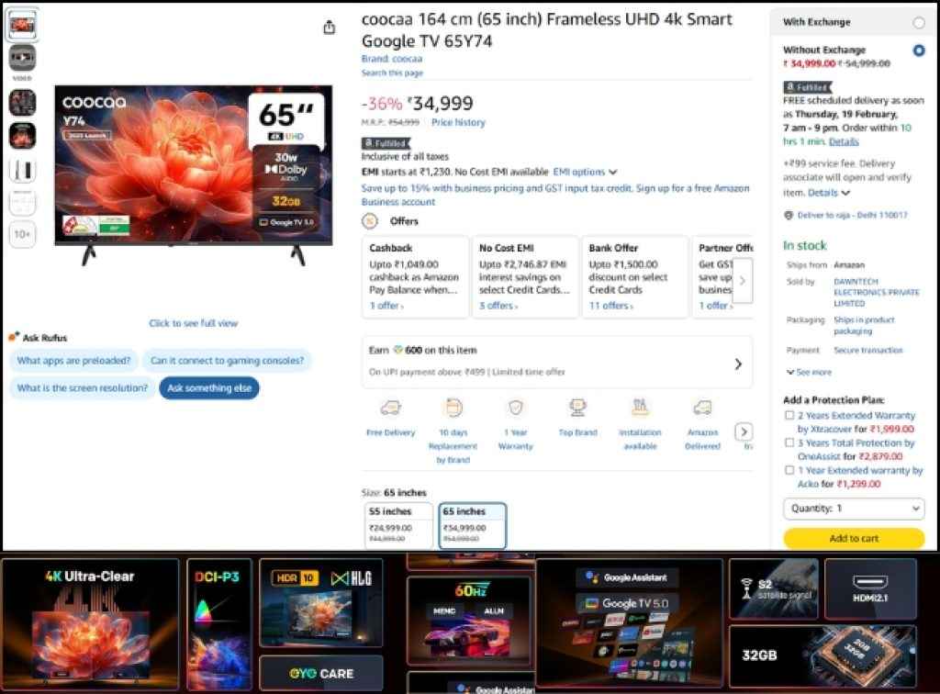This screenshot has width=940, height=694.
Task: Open the Free Delivery info icon
Action: point(389,408)
